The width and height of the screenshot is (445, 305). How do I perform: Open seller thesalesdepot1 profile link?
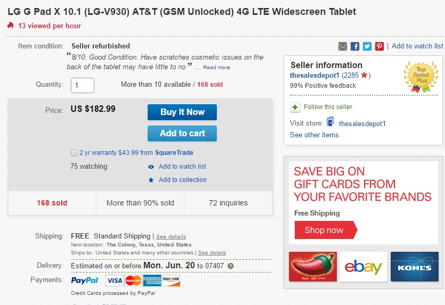(x=314, y=76)
